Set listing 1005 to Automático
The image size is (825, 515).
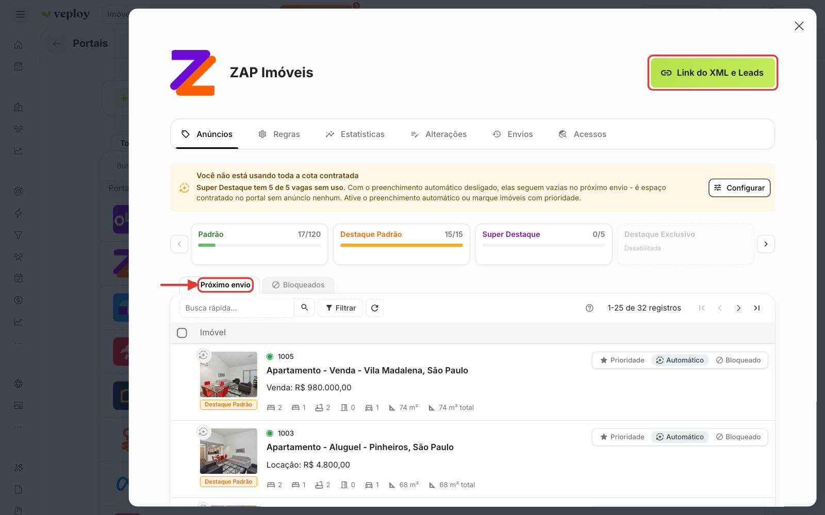pyautogui.click(x=680, y=360)
